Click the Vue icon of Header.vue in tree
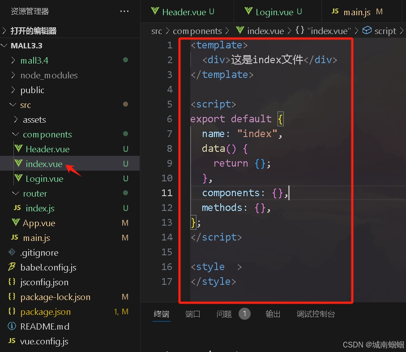The height and width of the screenshot is (352, 406). click(18, 149)
